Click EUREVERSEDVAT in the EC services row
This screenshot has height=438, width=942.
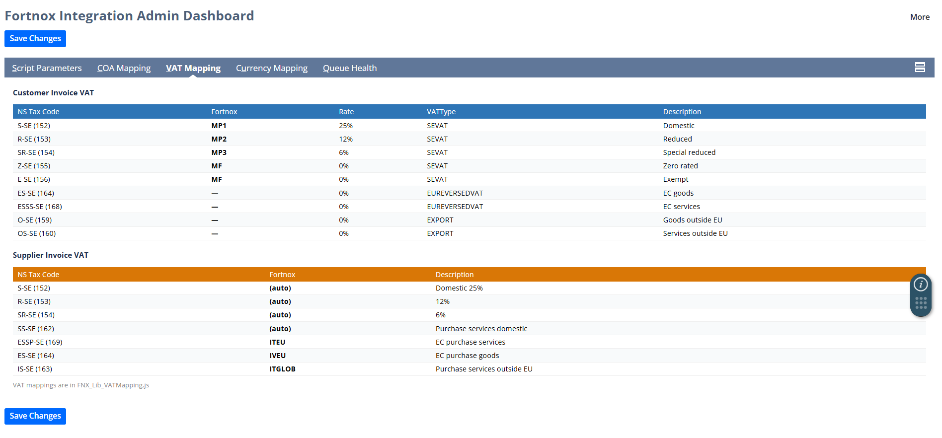pos(455,207)
